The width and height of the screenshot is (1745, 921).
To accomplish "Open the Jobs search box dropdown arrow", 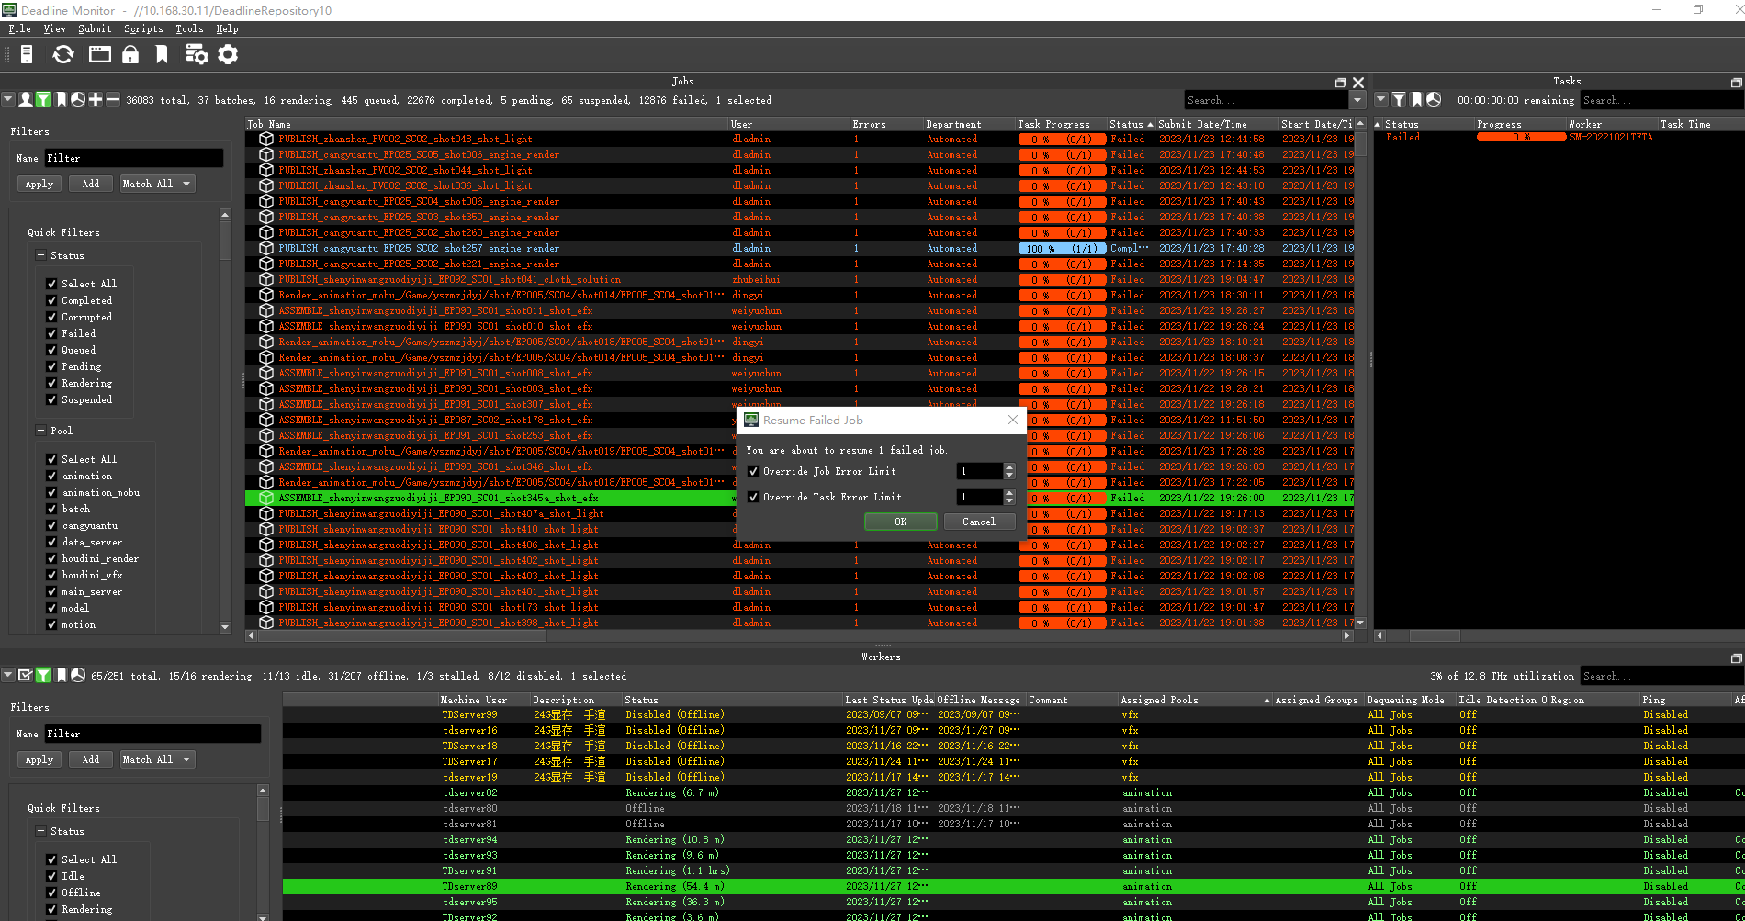I will [1357, 100].
